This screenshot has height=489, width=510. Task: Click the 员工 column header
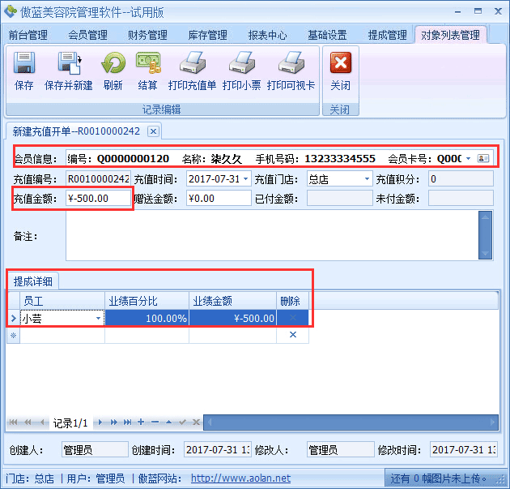[x=62, y=300]
